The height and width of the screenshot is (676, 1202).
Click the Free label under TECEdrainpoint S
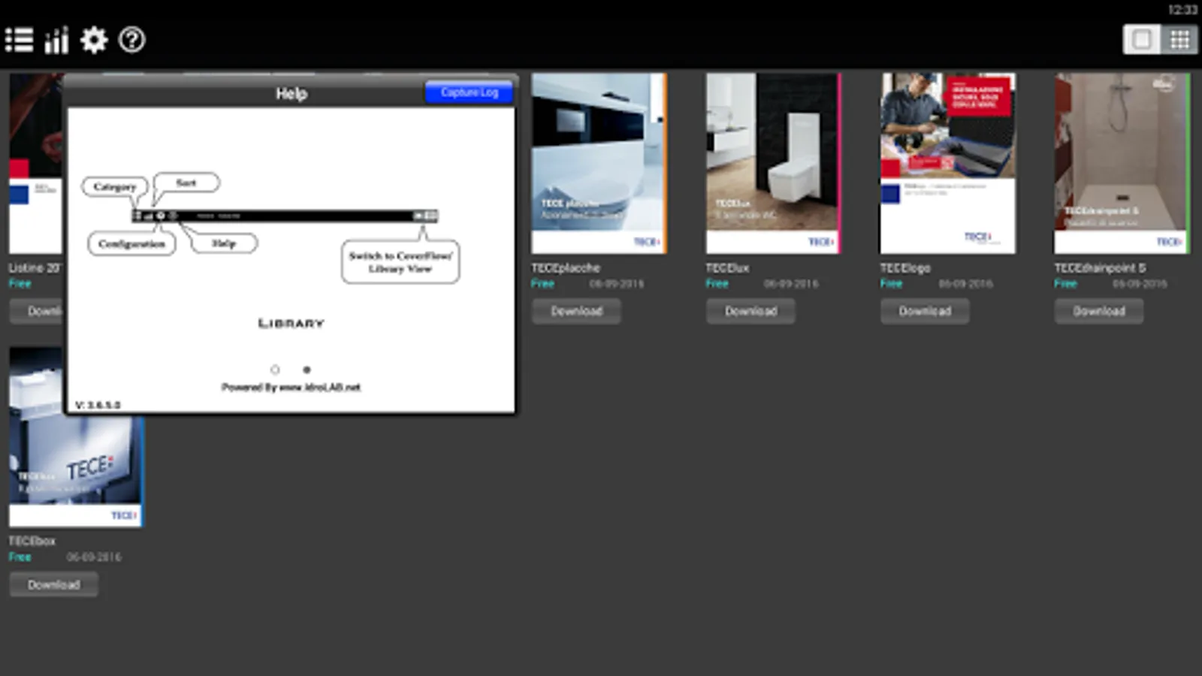1065,284
